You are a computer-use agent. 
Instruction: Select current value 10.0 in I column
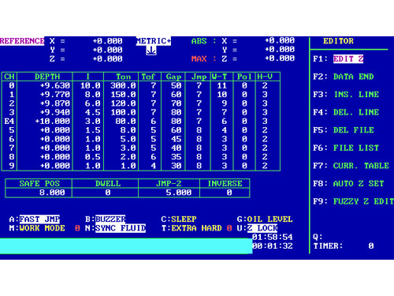coord(91,85)
